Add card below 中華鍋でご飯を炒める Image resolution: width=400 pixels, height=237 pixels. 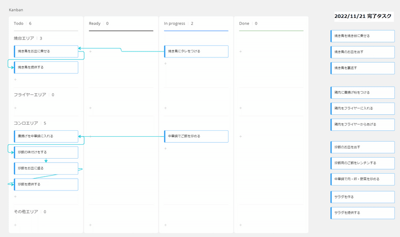pyautogui.click(x=165, y=148)
